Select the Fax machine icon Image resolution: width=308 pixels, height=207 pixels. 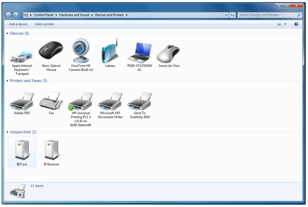click(51, 101)
